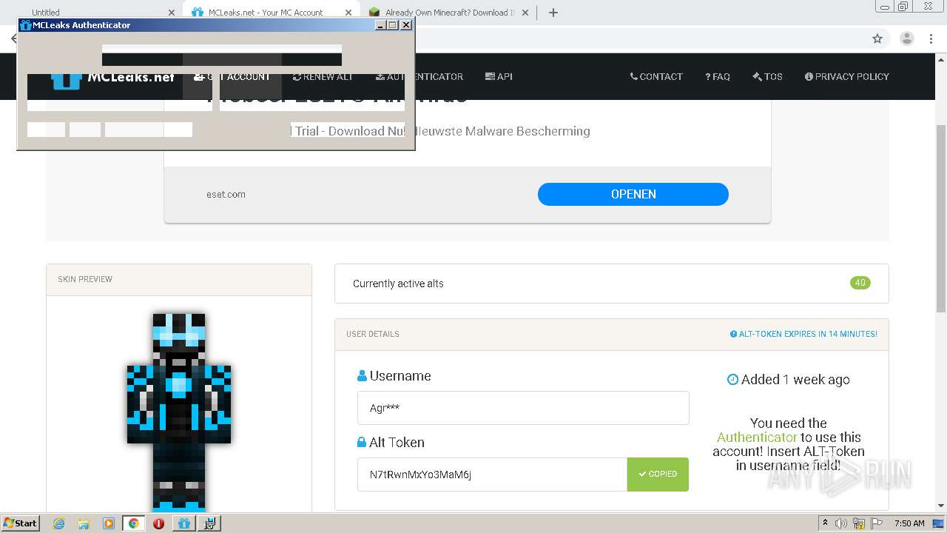Click the scrollbar down arrow

(941, 506)
